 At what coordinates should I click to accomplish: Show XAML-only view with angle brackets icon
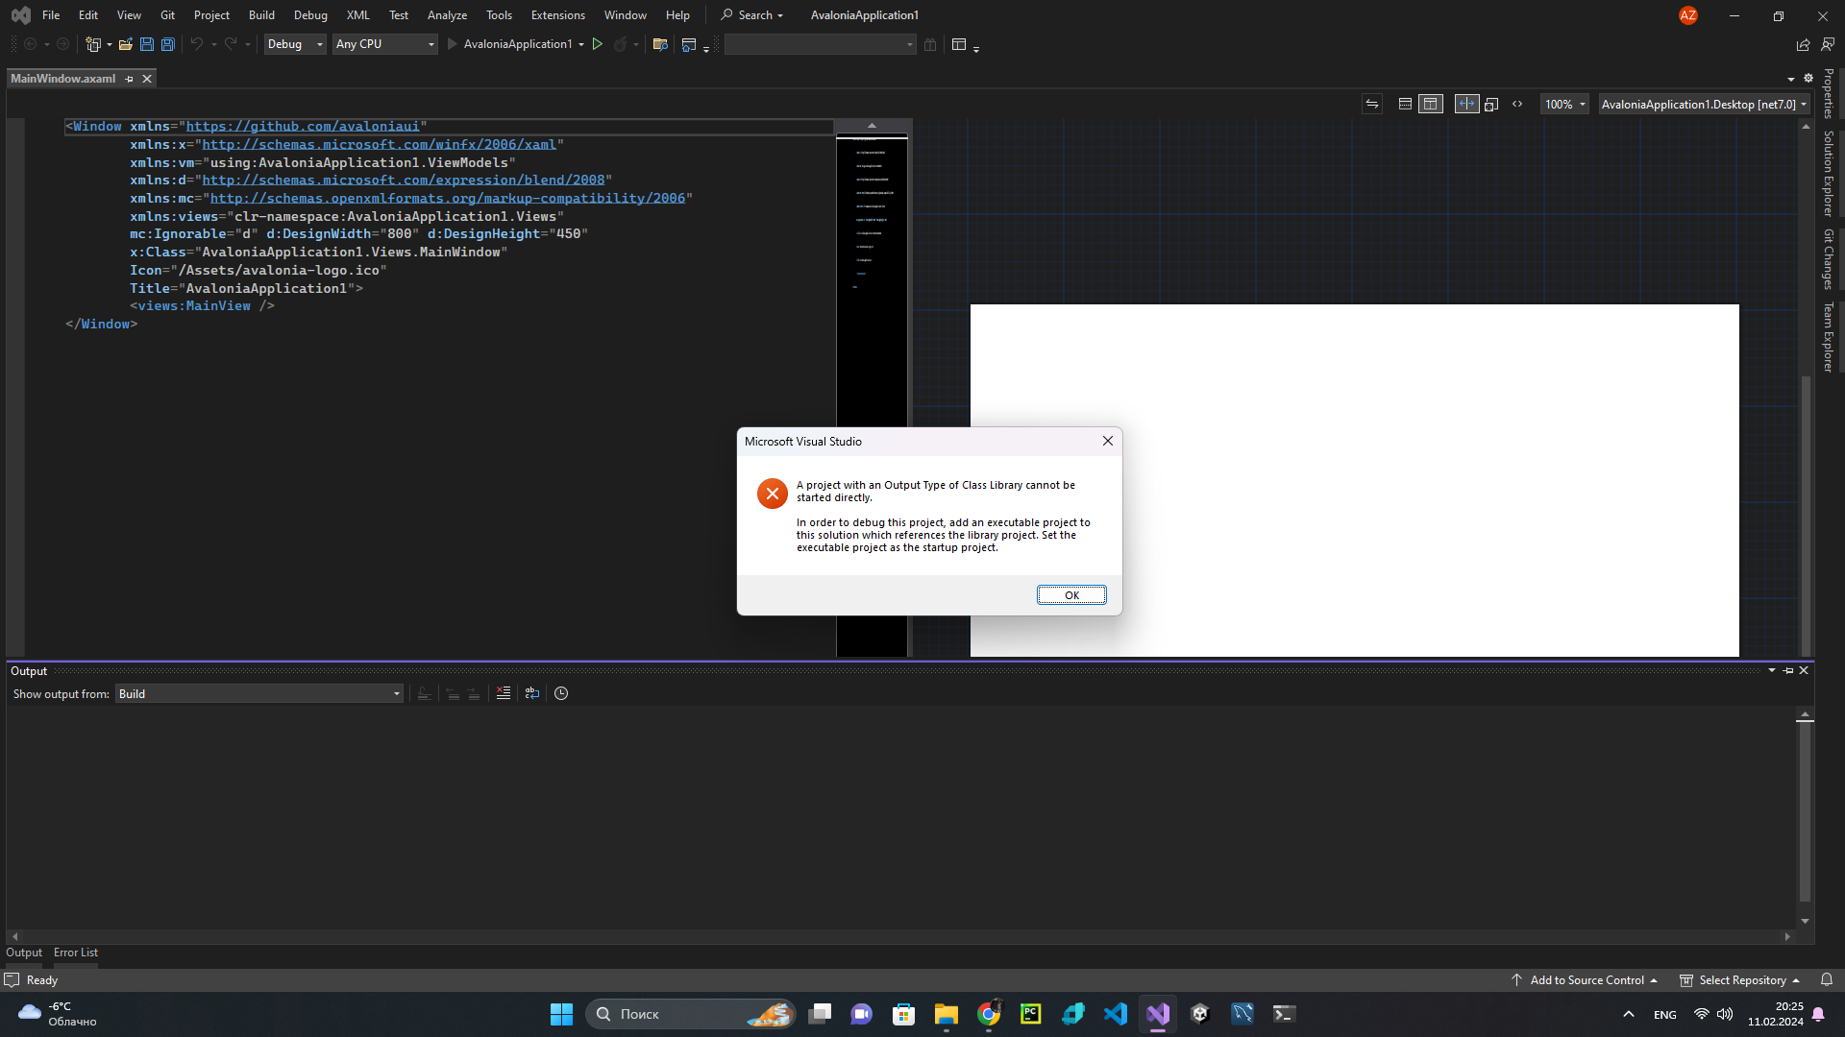(x=1517, y=104)
